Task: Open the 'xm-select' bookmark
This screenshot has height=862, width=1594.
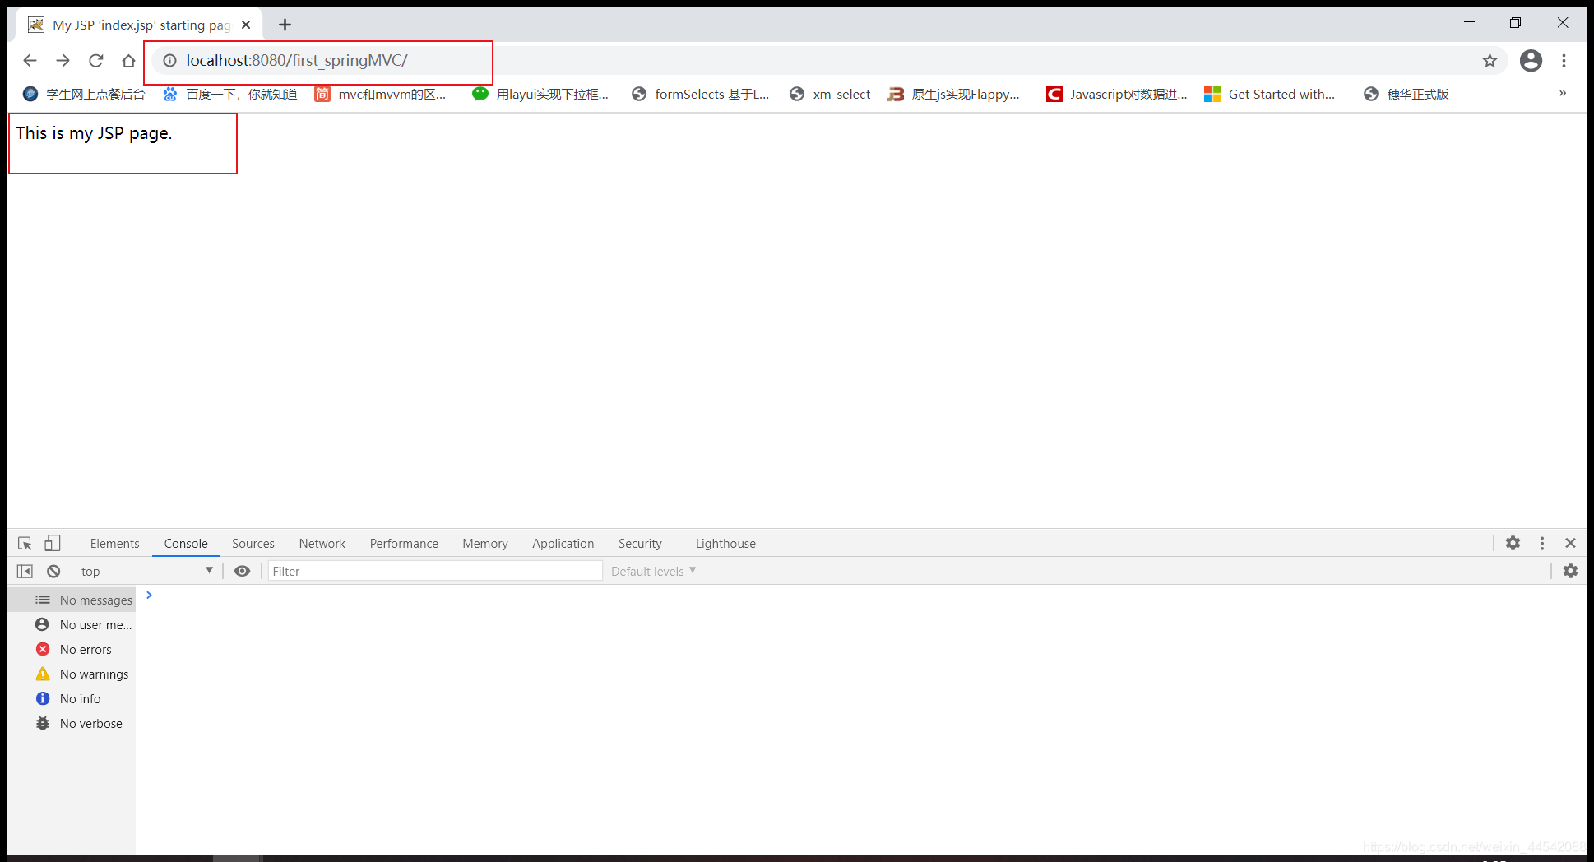Action: pos(830,94)
